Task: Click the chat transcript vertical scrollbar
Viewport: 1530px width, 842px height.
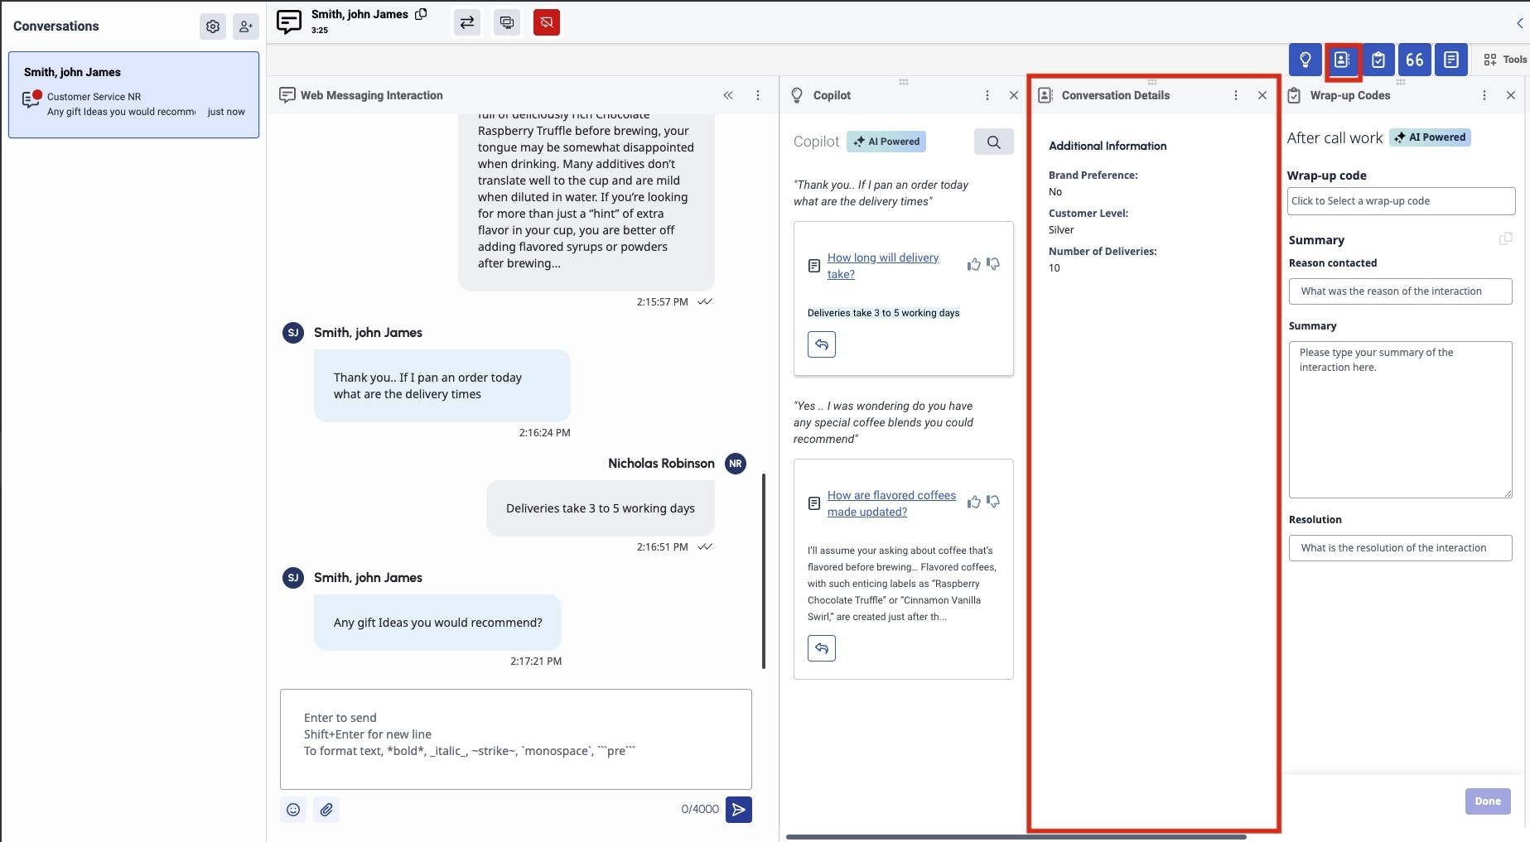Action: pos(764,571)
